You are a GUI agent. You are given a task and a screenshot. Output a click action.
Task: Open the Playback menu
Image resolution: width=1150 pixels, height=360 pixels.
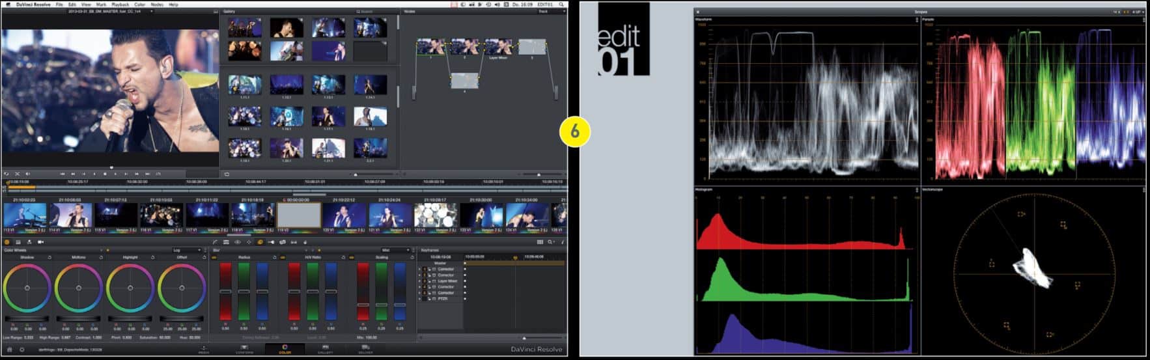tap(120, 5)
